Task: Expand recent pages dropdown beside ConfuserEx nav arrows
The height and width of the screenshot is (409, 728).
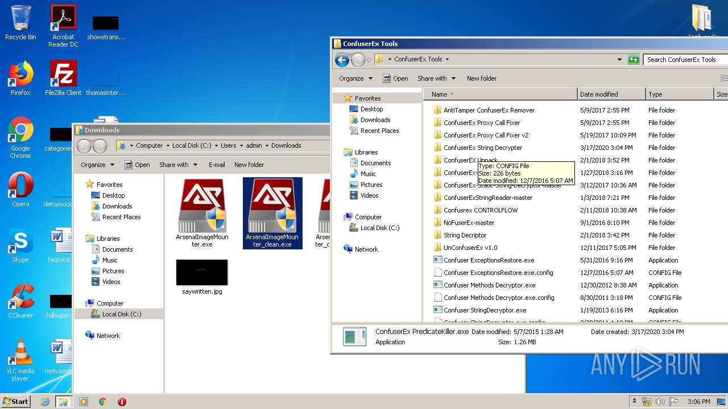Action: (369, 60)
